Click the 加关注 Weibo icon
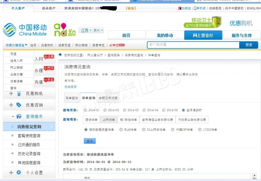 tap(180, 8)
